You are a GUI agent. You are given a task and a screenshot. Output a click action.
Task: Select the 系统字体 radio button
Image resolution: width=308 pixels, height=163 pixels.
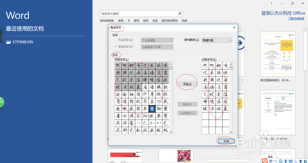[116, 47]
